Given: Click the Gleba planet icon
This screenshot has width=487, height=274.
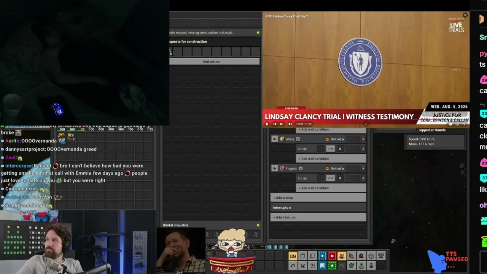Looking at the screenshot, I should (282, 139).
